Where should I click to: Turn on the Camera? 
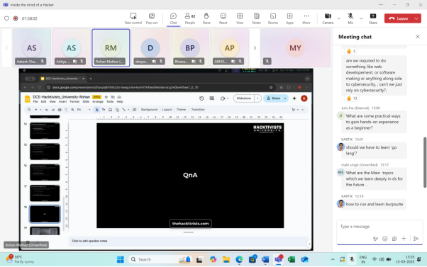pos(328,18)
